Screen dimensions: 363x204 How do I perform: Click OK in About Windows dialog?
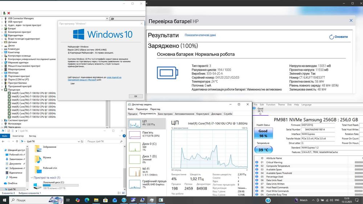(136, 96)
